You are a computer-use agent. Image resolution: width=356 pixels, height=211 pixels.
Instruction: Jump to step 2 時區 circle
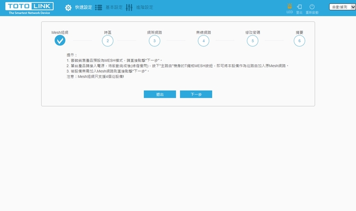click(108, 41)
